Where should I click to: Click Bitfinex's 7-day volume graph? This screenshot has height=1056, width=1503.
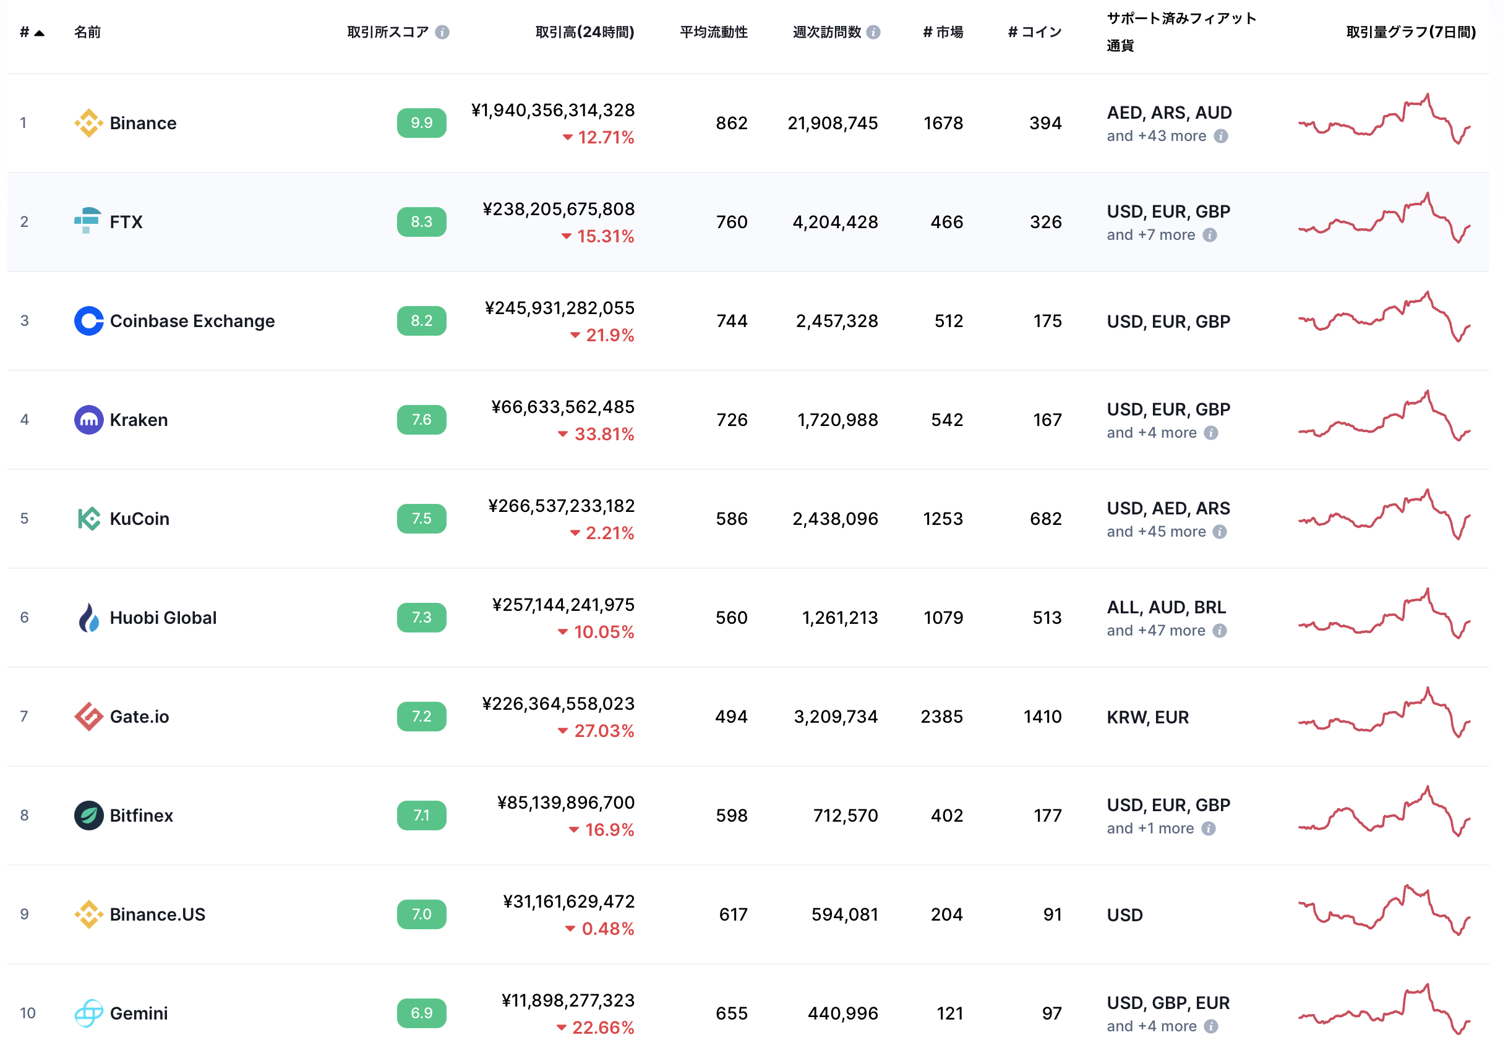1384,812
